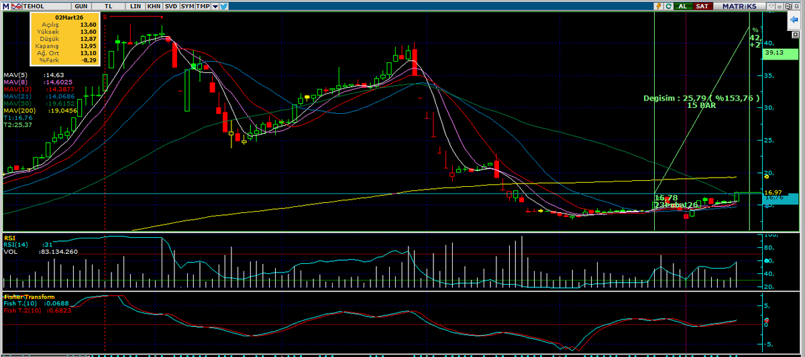Click the blue back arrow icon
The image size is (805, 357).
coord(794,19)
